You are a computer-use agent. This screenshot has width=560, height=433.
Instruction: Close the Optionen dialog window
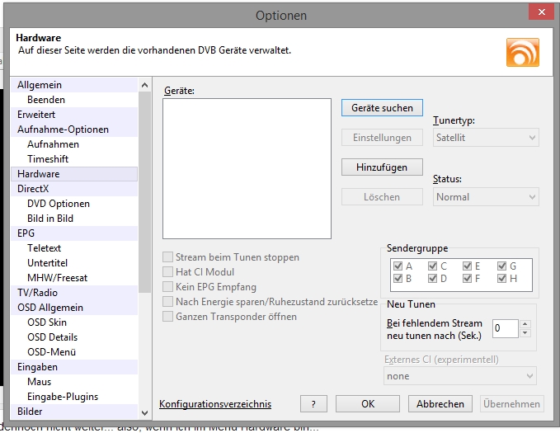[540, 14]
